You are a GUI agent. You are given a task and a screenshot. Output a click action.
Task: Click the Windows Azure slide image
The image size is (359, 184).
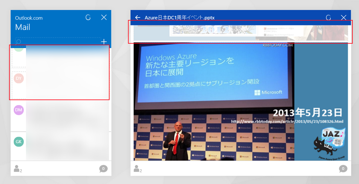241,101
